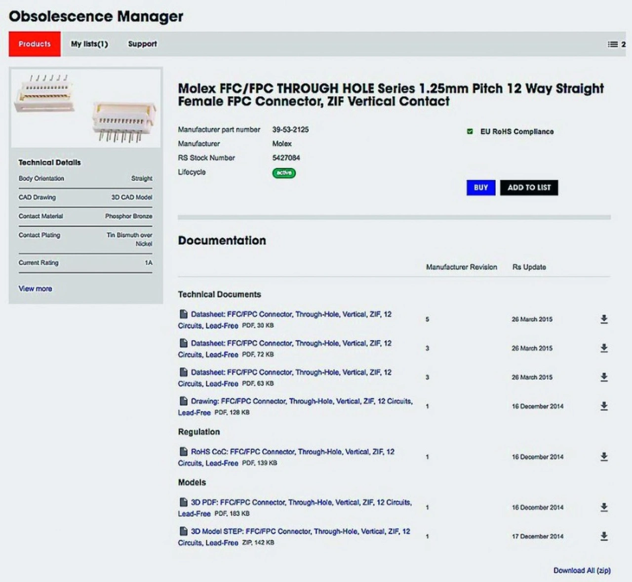Click the 3D CAD Model value
This screenshot has width=632, height=582.
[131, 197]
